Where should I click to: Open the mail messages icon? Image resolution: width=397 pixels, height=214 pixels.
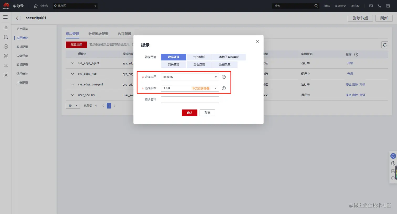coord(388,6)
